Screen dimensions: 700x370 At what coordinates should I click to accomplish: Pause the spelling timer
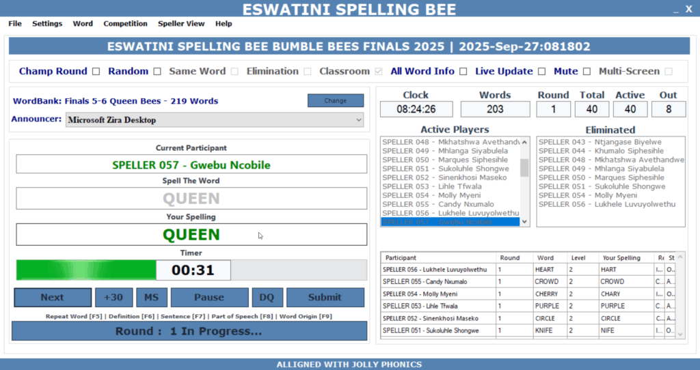(x=209, y=297)
